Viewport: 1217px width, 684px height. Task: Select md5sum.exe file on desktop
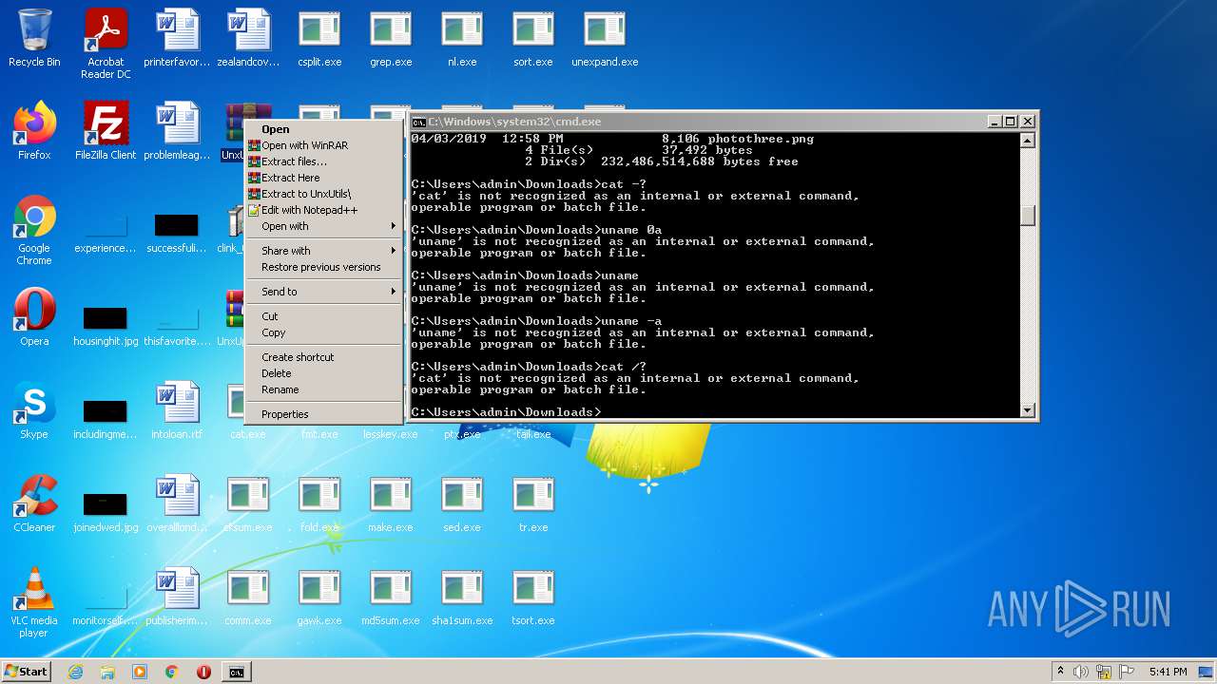[x=391, y=597]
